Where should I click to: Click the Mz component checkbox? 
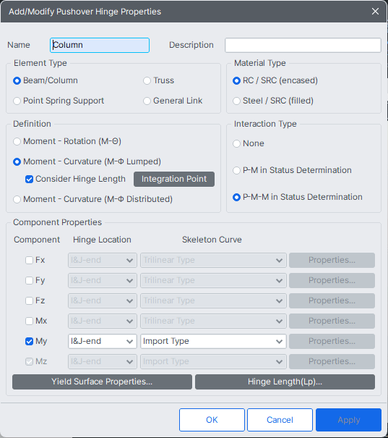(x=30, y=362)
